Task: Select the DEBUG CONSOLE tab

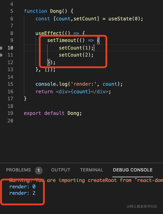Action: click(133, 170)
